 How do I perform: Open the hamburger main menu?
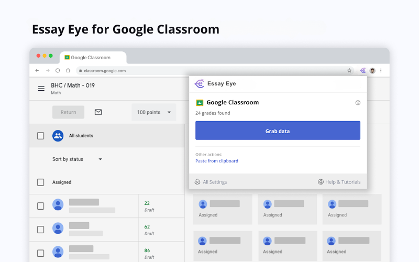41,89
